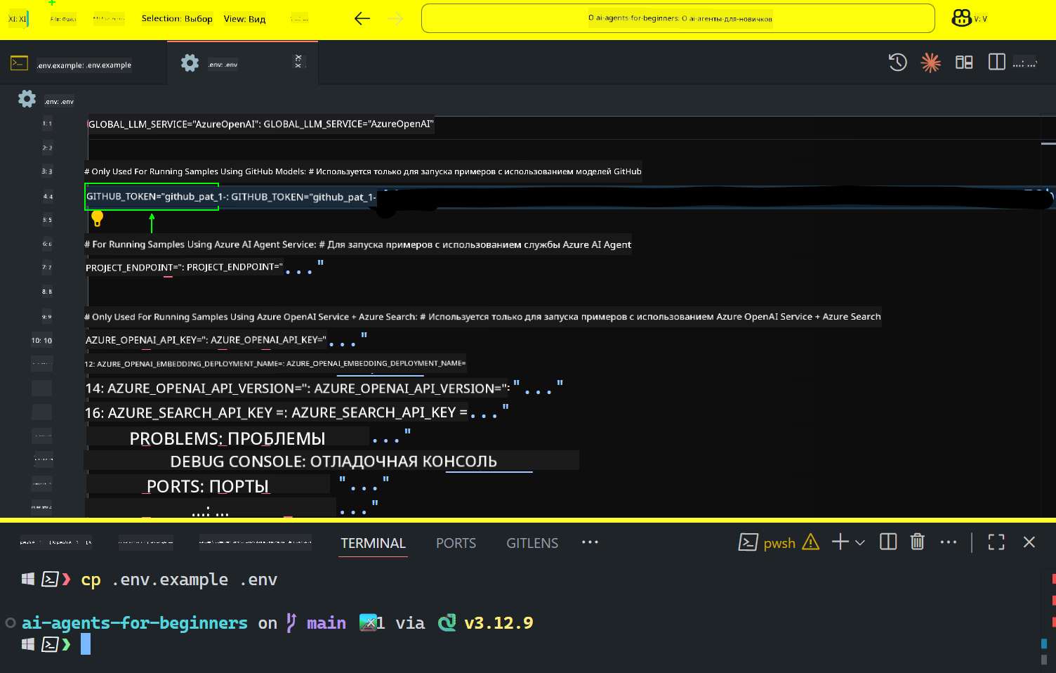
Task: Click the Azure AI Agent Service comment
Action: (x=358, y=244)
